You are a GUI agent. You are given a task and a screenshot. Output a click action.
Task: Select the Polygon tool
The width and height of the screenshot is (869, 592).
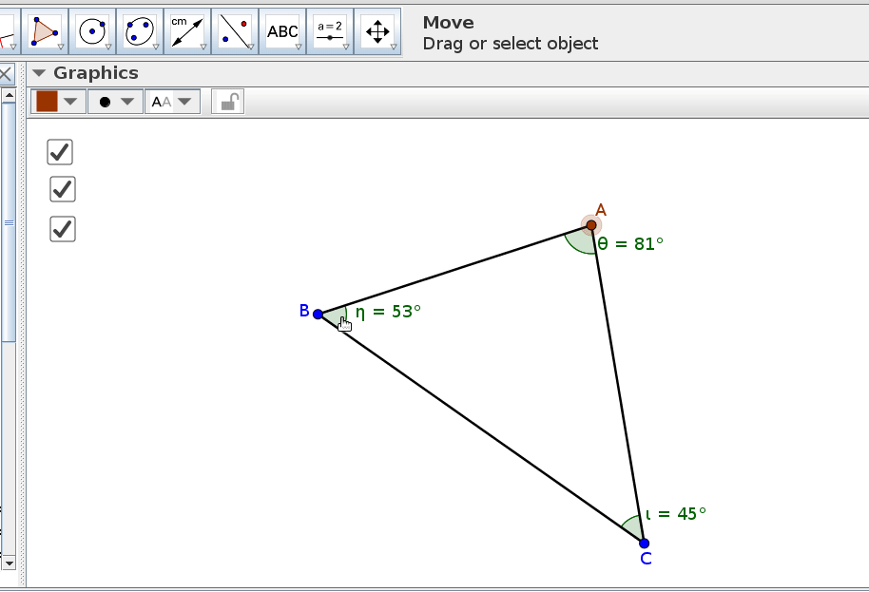pos(45,31)
